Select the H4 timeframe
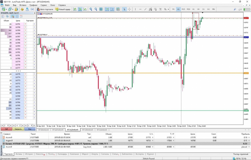251x160 pixels. (x=198, y=9)
